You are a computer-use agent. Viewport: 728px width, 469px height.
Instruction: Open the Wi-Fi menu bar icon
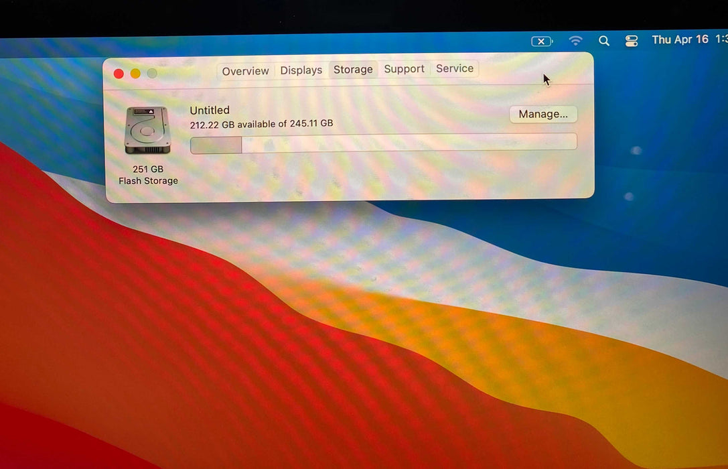[575, 41]
